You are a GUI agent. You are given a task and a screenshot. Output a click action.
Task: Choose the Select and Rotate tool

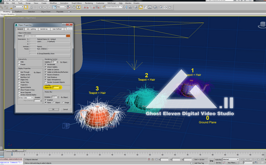click(x=50, y=7)
